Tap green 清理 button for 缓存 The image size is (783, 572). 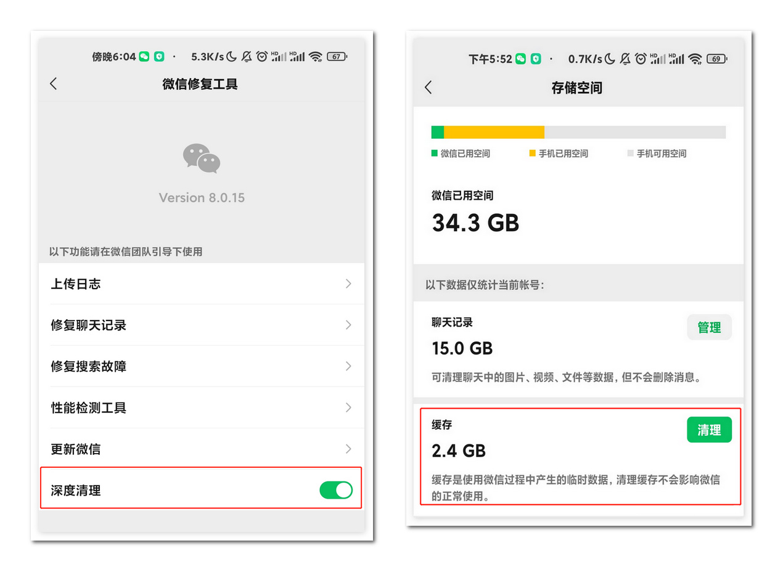709,430
